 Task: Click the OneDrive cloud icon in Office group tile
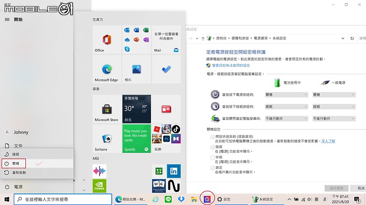(x=127, y=40)
